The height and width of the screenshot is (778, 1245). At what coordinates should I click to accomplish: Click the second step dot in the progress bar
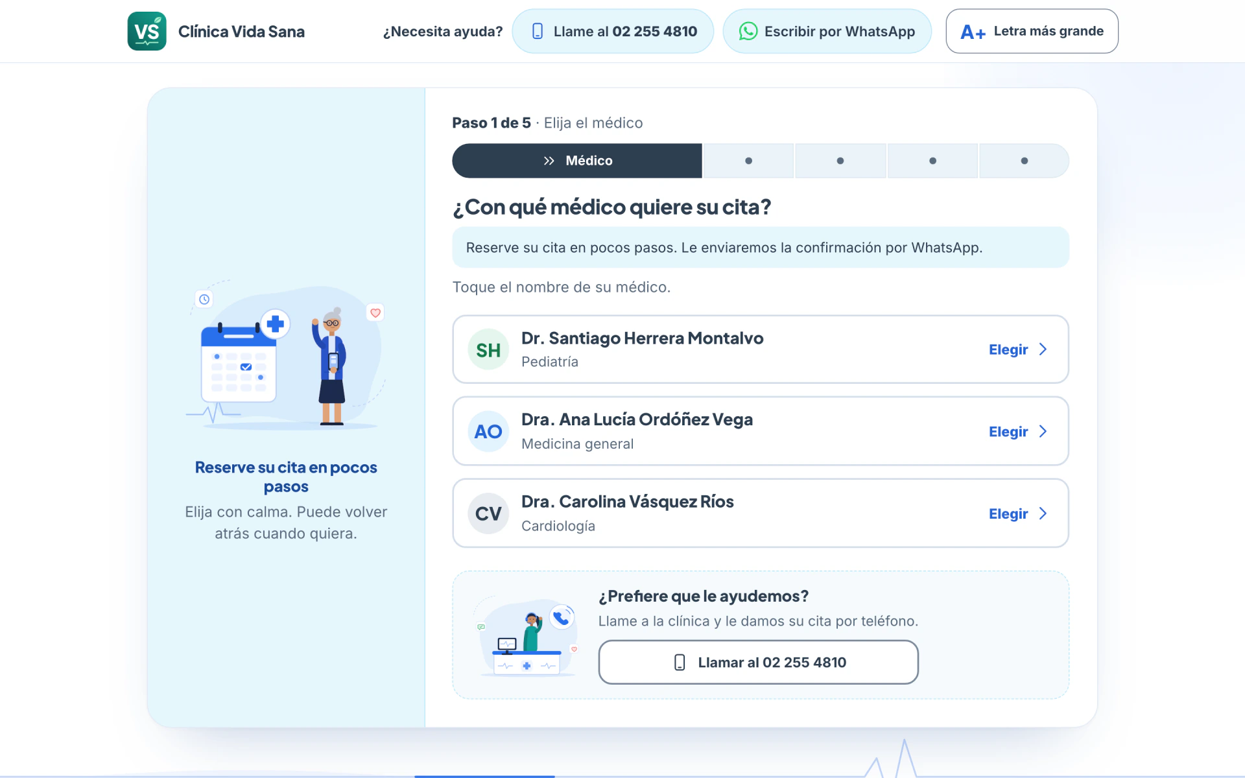[748, 161]
